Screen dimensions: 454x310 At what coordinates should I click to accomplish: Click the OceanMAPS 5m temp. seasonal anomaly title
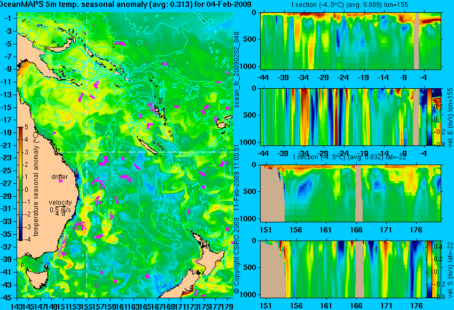click(126, 4)
